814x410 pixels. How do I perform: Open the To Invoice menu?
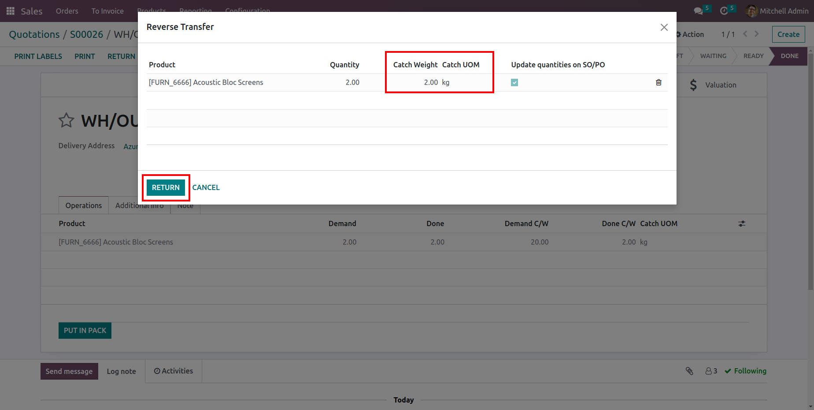pyautogui.click(x=107, y=11)
